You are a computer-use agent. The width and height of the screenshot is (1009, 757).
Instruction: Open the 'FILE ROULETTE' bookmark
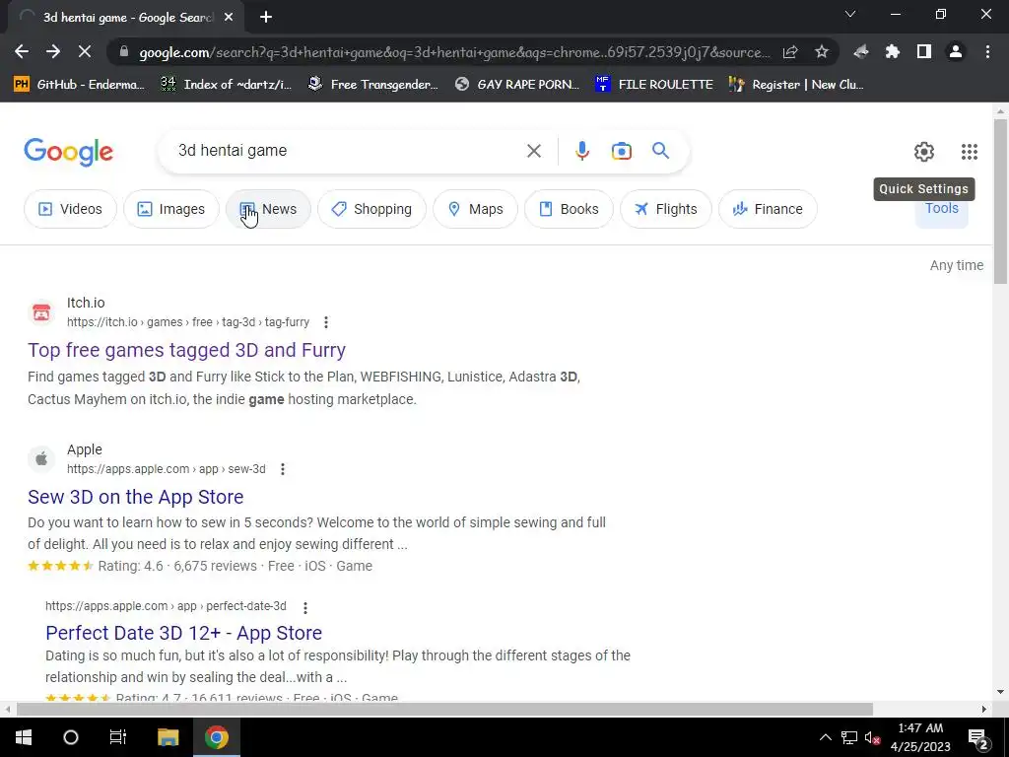pos(654,85)
